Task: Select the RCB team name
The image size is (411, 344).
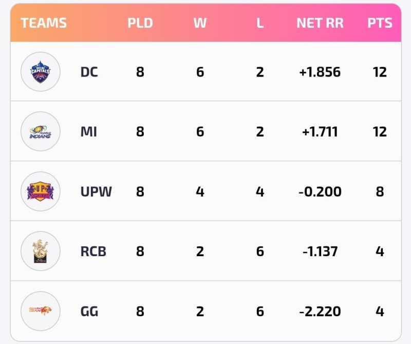Action: click(93, 252)
